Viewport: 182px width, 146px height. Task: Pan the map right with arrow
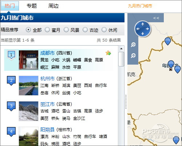(147, 29)
